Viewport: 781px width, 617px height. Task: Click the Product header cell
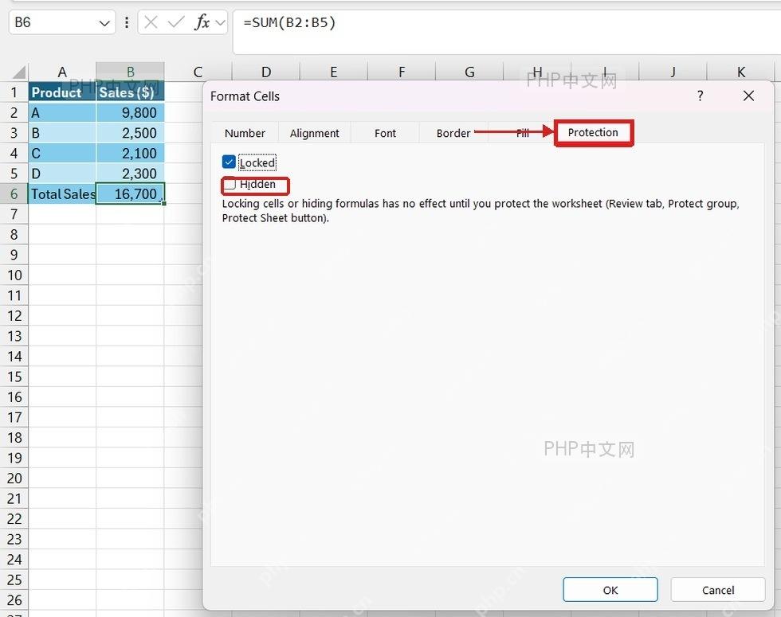pyautogui.click(x=62, y=92)
